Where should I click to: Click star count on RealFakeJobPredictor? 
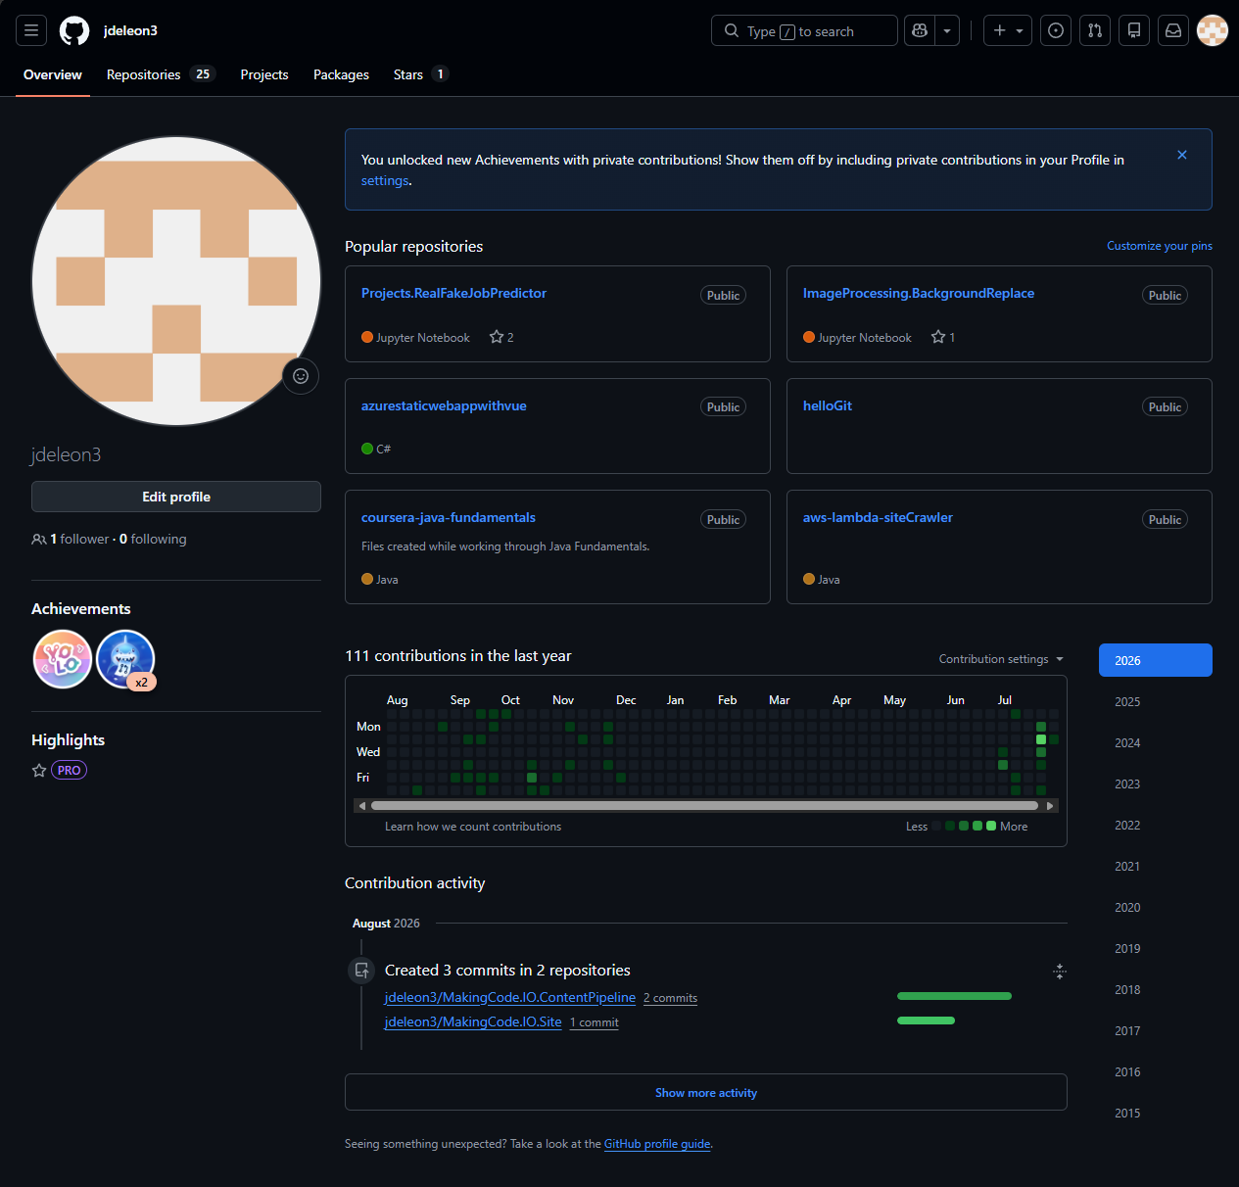tap(501, 337)
